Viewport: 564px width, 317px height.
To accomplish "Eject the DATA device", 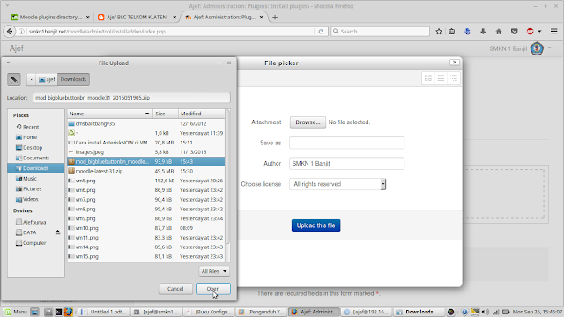I will [x=57, y=232].
